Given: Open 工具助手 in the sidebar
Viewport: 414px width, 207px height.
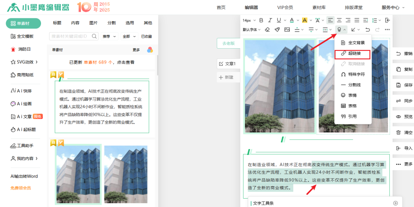Looking at the screenshot, I should (22, 145).
